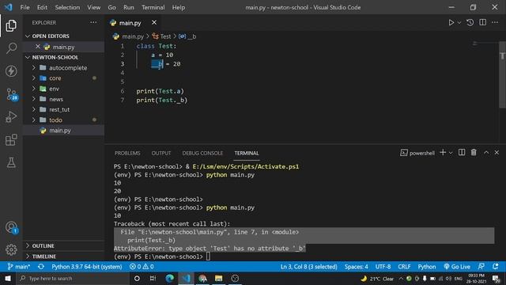This screenshot has height=285, width=506.
Task: Open Source Control view with badge
Action: pyautogui.click(x=12, y=95)
